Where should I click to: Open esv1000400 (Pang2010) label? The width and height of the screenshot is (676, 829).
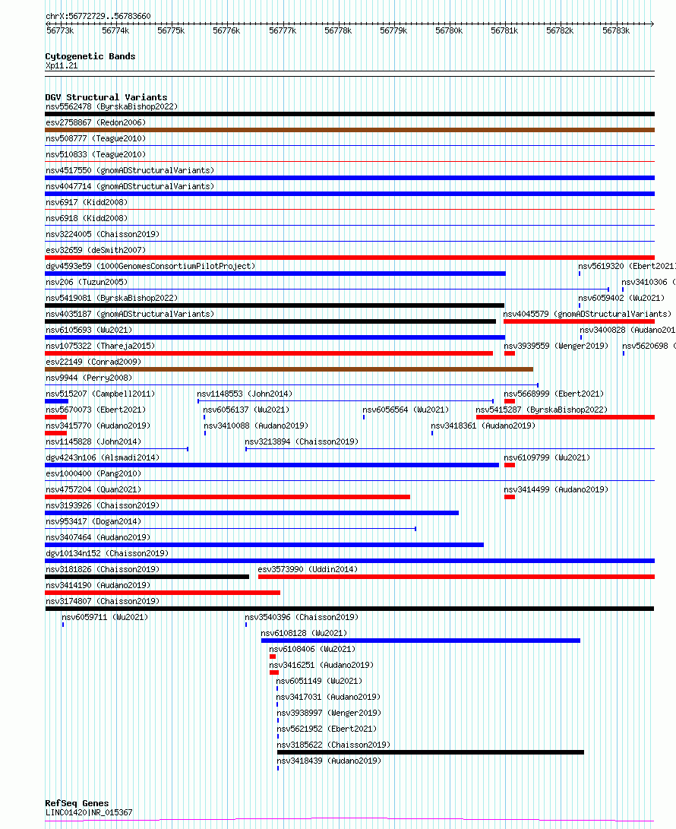pos(93,473)
